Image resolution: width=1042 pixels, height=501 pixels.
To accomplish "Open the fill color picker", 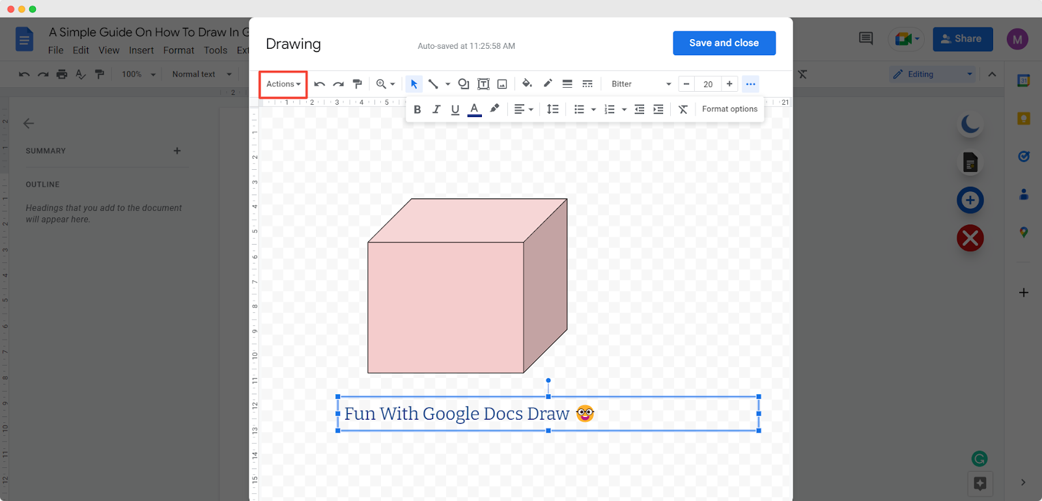I will point(527,84).
